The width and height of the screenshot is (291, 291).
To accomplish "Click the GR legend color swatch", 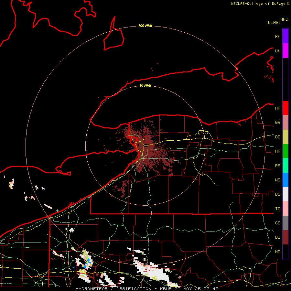I will [x=286, y=123].
